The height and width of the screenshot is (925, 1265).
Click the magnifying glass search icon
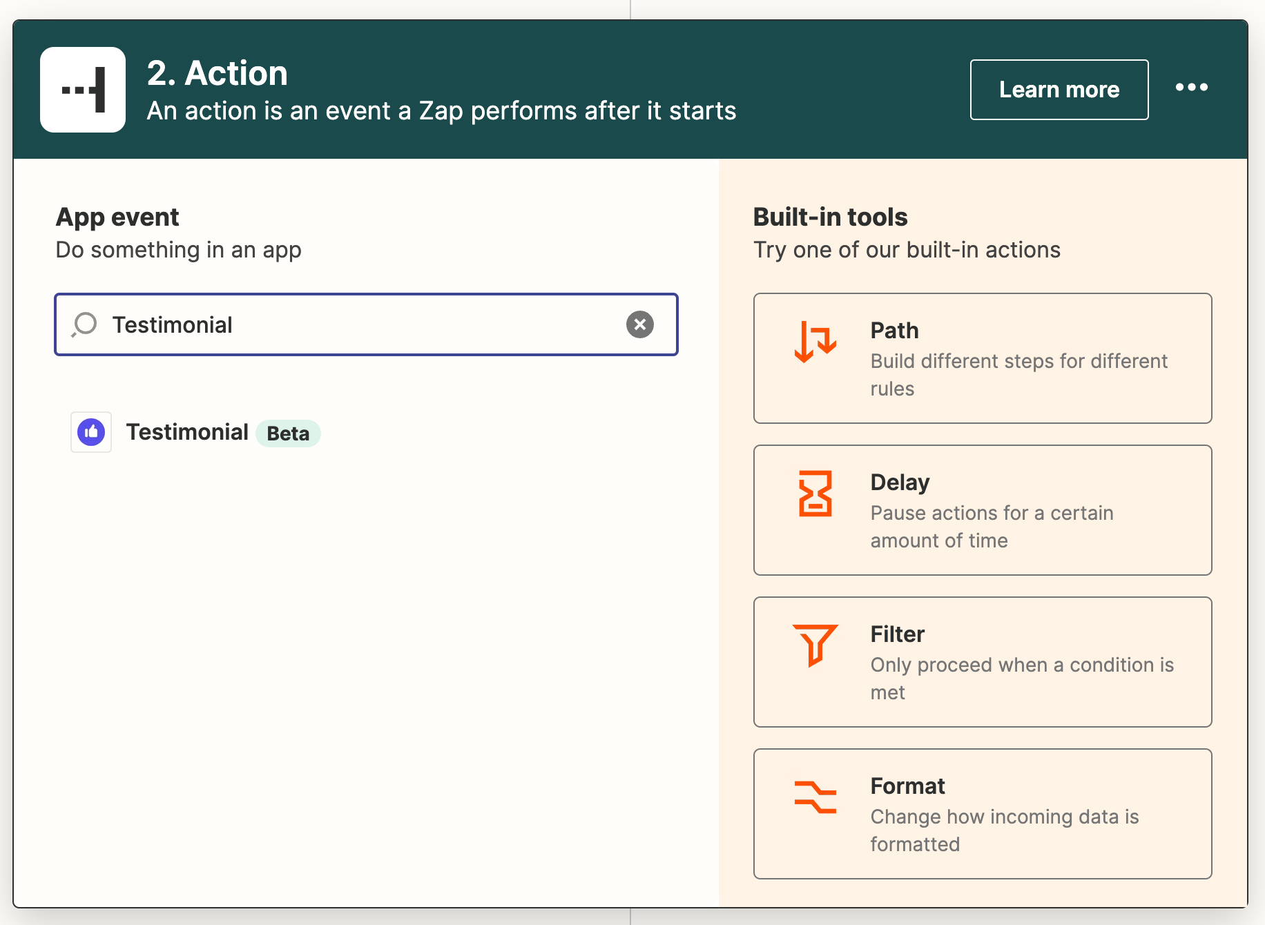(85, 324)
